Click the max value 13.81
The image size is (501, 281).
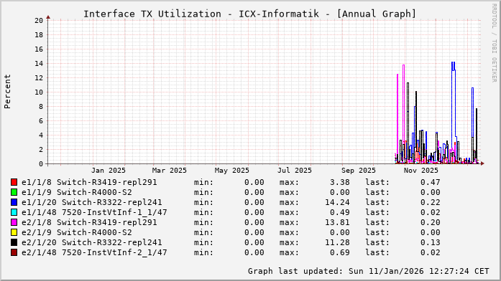337,222
